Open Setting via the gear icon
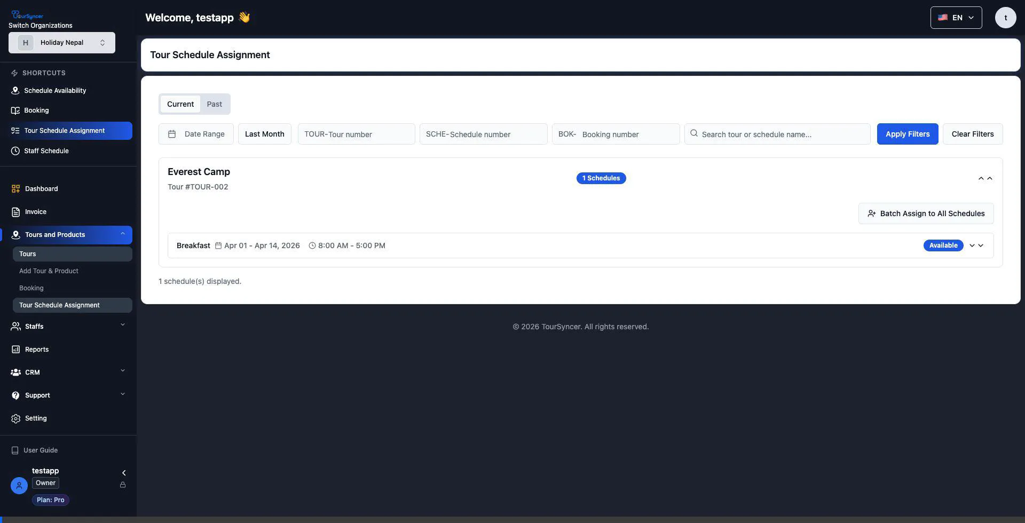1025x523 pixels. [15, 418]
